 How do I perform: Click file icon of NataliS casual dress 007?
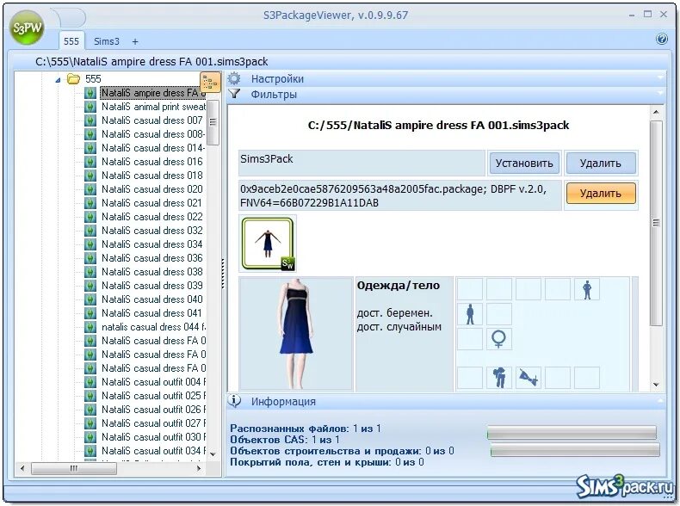coord(90,120)
